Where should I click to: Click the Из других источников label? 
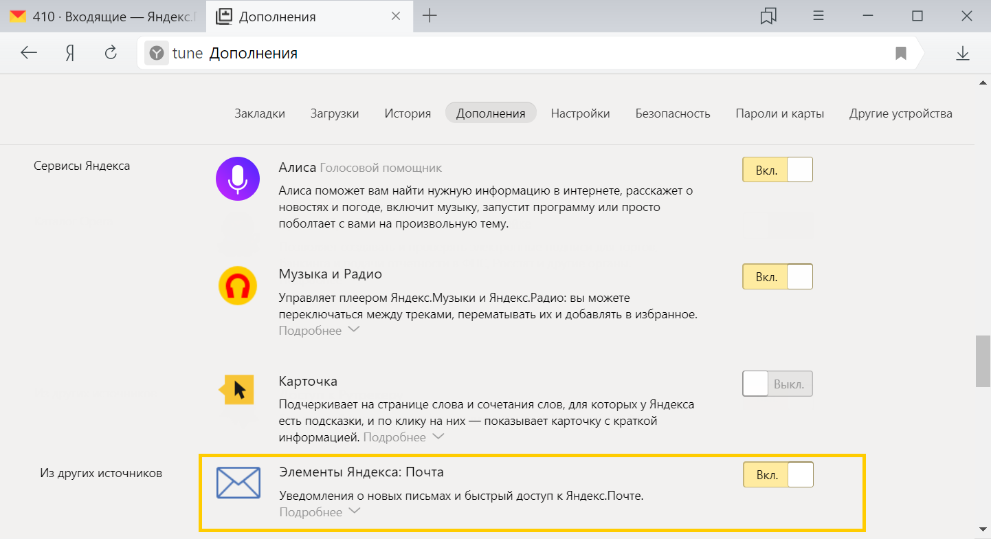point(101,473)
